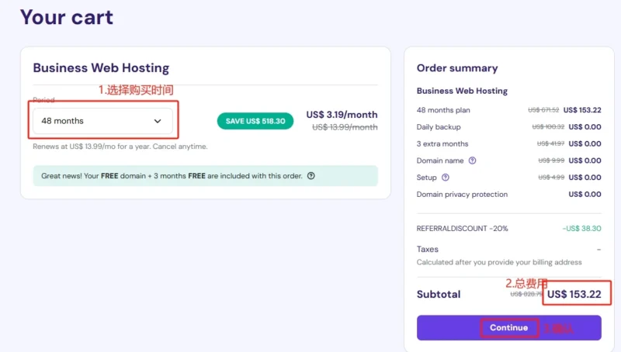This screenshot has width=621, height=352.
Task: Click the help icon next to Domain name
Action: click(472, 160)
